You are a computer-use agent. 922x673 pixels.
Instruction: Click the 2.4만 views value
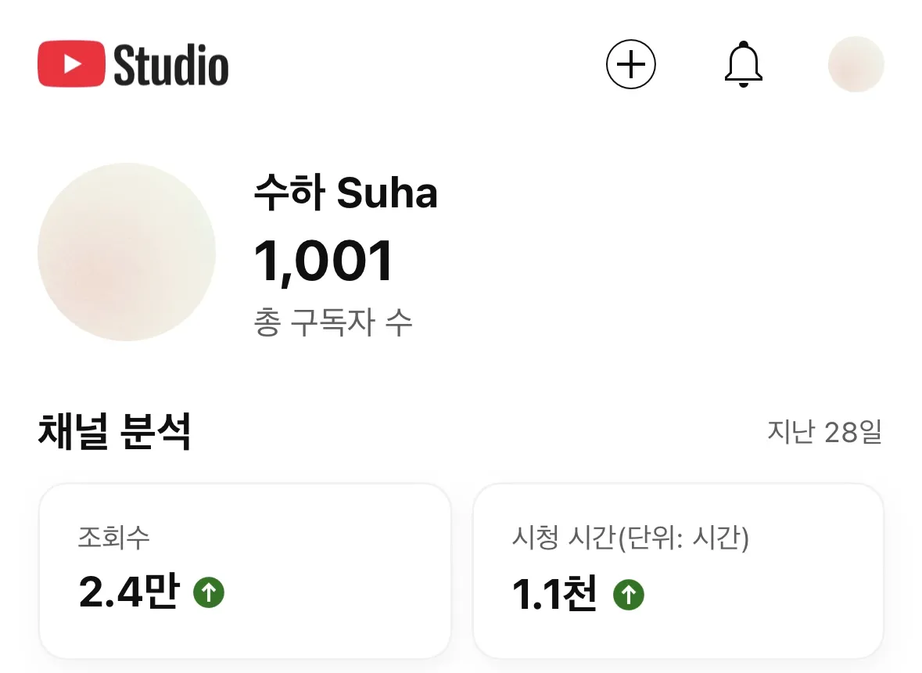pyautogui.click(x=129, y=593)
